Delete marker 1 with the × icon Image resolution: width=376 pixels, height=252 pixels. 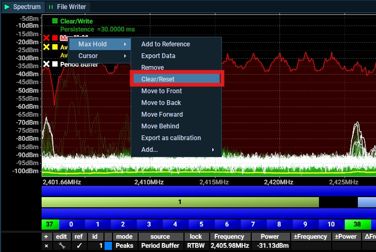pos(46,246)
